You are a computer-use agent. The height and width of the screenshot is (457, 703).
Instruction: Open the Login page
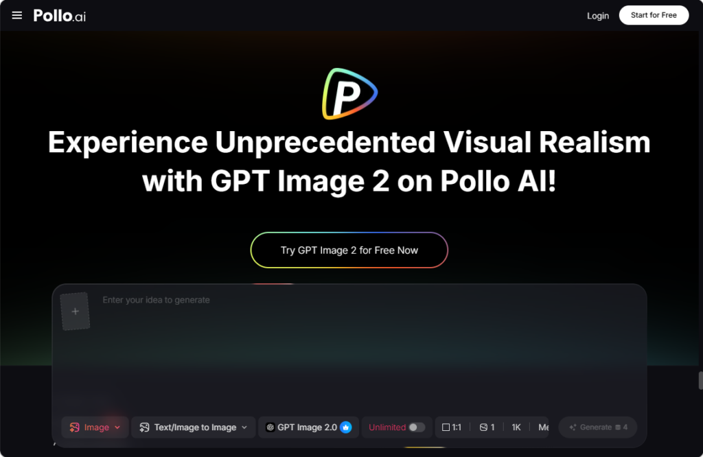(598, 16)
